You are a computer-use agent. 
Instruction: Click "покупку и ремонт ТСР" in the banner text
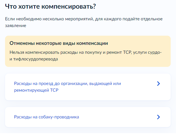[x=108, y=52]
